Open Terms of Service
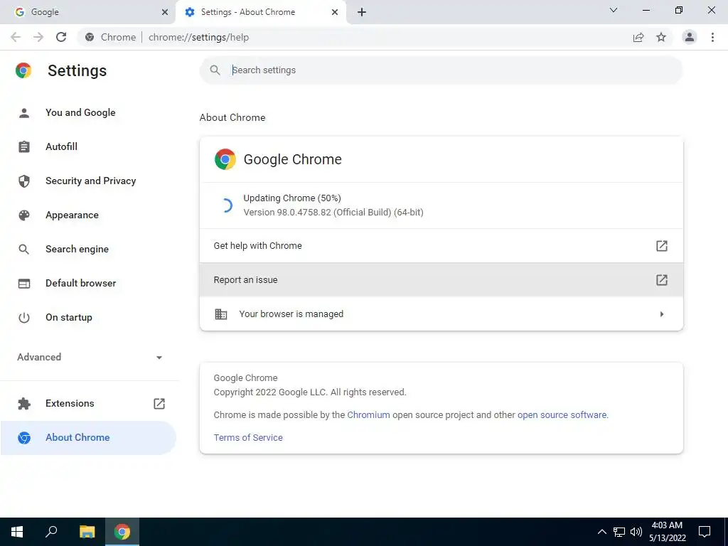The height and width of the screenshot is (546, 728). 248,438
